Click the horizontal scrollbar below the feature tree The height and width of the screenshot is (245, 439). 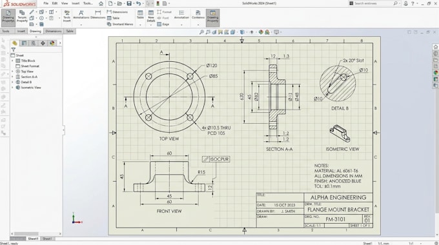pyautogui.click(x=36, y=233)
